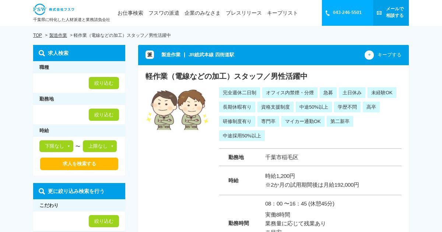This screenshot has width=442, height=232.
Task: Click the two workers illustration thumbnail
Action: (x=178, y=109)
